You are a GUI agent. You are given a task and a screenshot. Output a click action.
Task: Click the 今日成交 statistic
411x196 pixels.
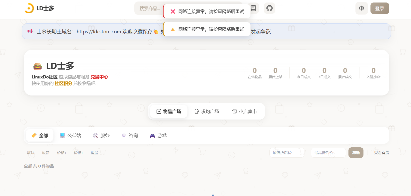tap(304, 73)
